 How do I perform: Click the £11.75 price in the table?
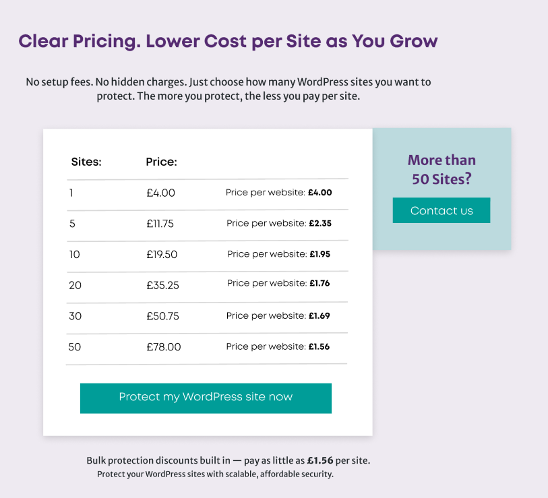click(x=160, y=224)
